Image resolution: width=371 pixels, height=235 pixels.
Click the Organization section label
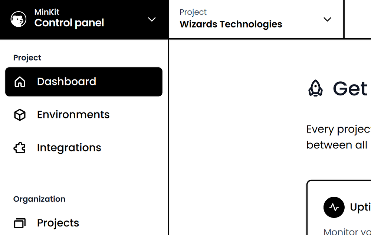39,199
